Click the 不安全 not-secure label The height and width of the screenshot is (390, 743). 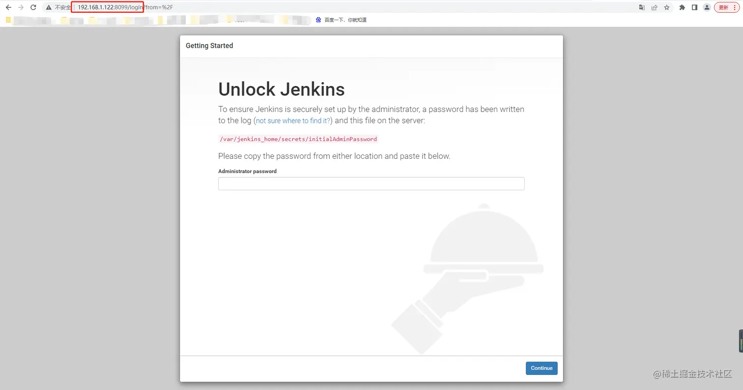tap(63, 7)
